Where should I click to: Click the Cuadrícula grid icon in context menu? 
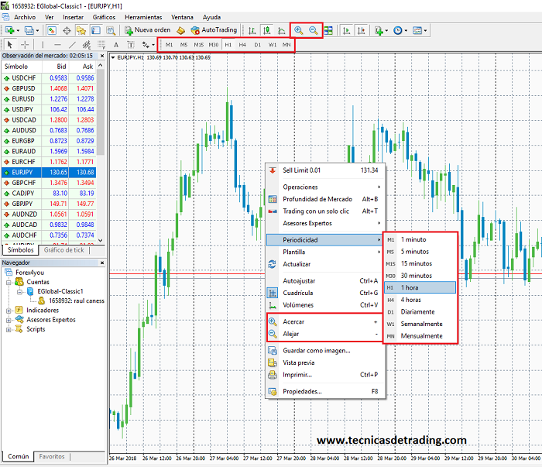[x=273, y=293]
